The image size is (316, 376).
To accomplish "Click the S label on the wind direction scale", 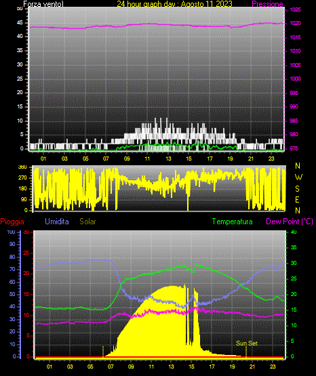I will tap(297, 189).
